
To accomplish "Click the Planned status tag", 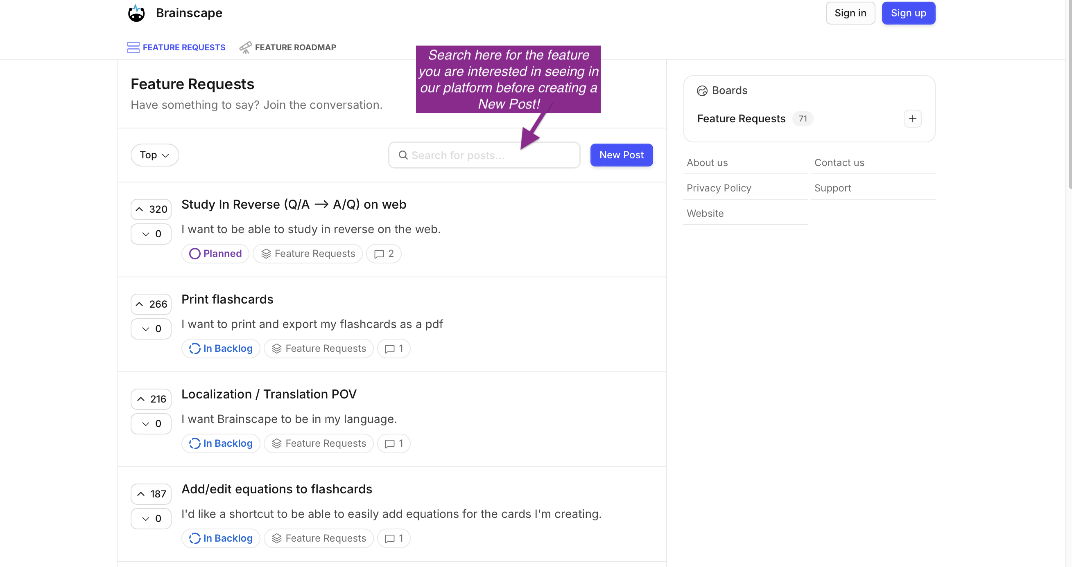I will (x=215, y=254).
